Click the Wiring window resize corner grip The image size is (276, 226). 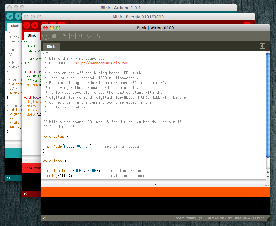268,219
